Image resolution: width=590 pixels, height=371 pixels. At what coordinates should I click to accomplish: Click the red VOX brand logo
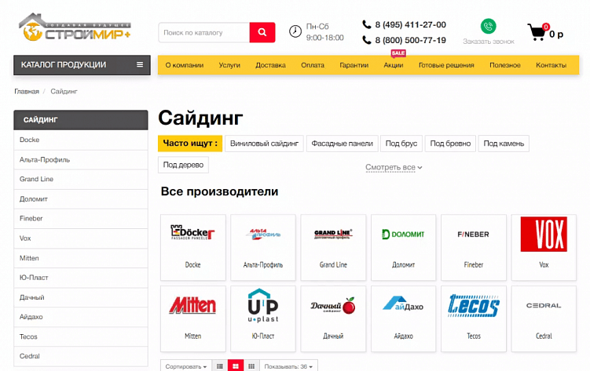click(x=544, y=234)
